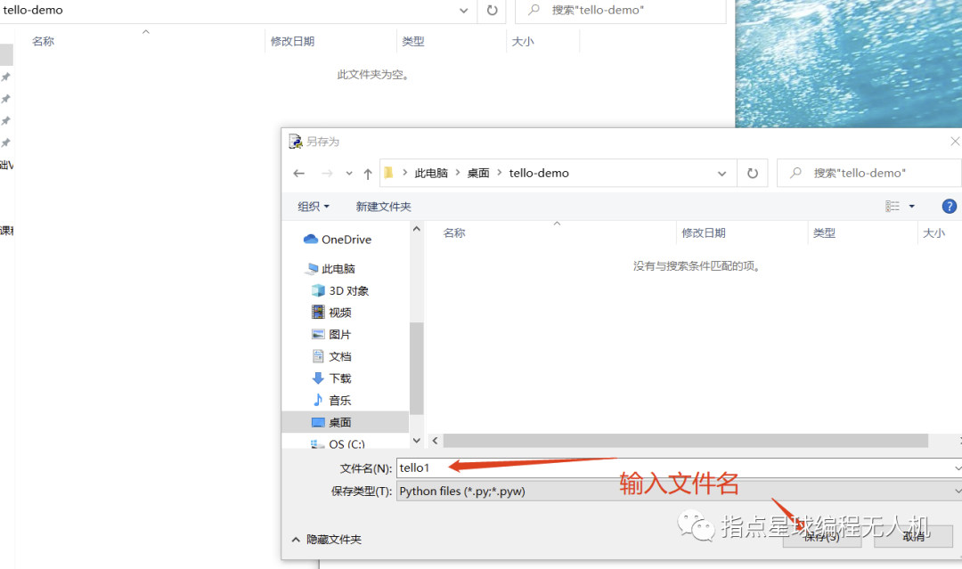Click search box in background Explorer window
962x569 pixels.
621,11
